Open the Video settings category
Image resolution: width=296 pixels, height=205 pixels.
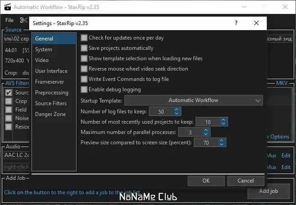pyautogui.click(x=54, y=60)
